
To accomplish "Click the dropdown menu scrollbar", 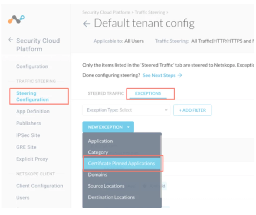I will (x=161, y=166).
